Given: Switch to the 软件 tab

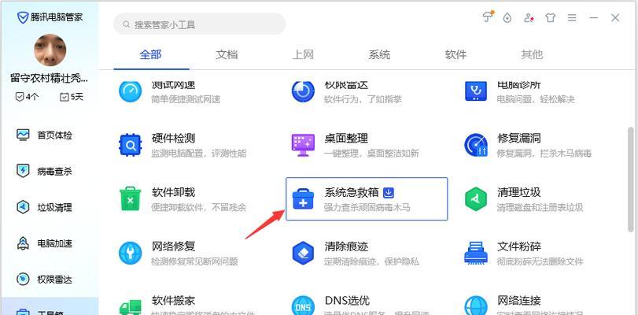Looking at the screenshot, I should pos(455,54).
